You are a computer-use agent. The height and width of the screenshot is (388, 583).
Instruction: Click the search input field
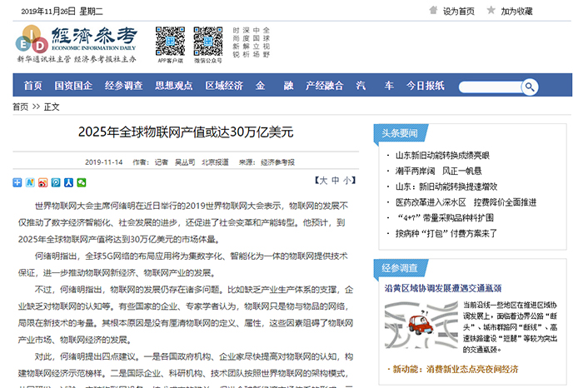[489, 87]
